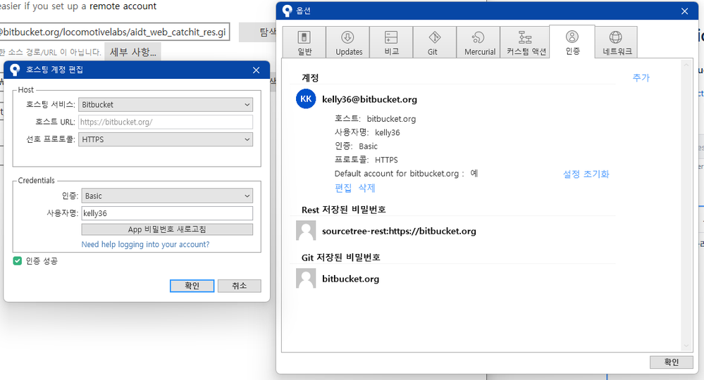704x380 pixels.
Task: Click the 호스트 URL field
Action: click(x=165, y=122)
